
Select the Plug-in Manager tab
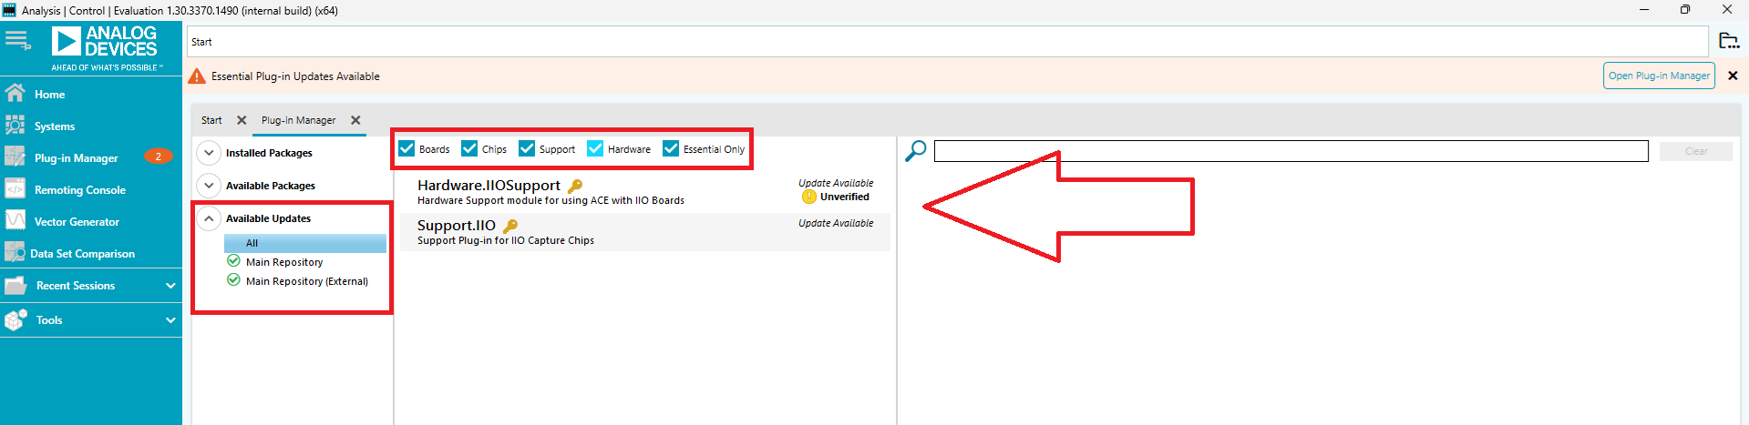point(298,120)
